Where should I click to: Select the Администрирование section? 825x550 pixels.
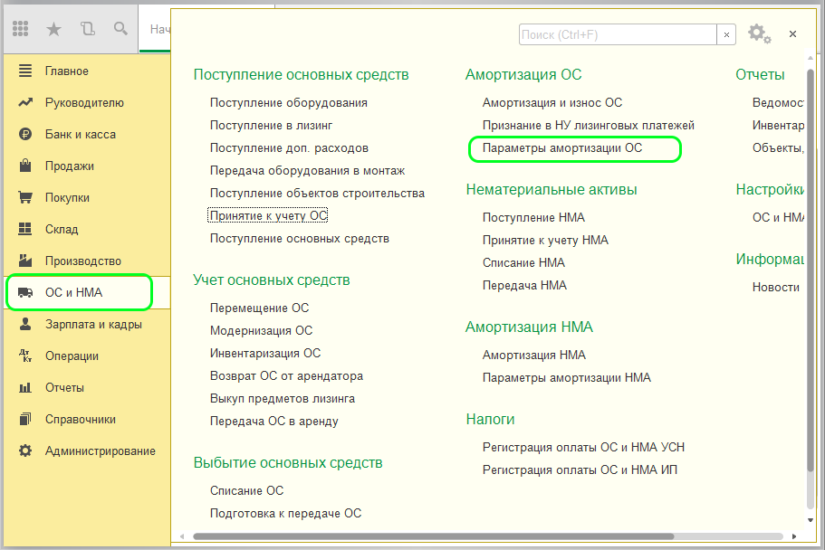click(100, 451)
